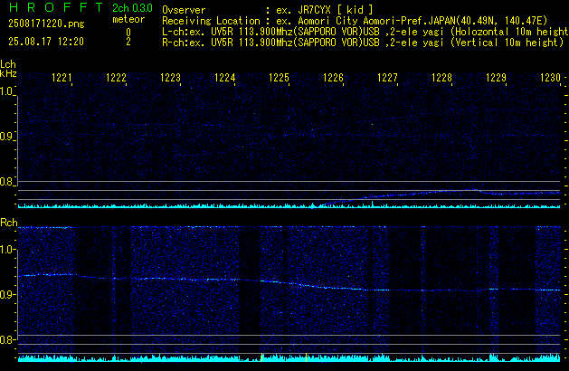Click the Lch 0.8 kHz axis label

point(6,182)
